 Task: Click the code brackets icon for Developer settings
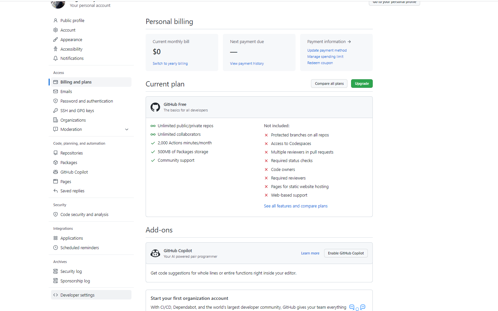point(56,295)
